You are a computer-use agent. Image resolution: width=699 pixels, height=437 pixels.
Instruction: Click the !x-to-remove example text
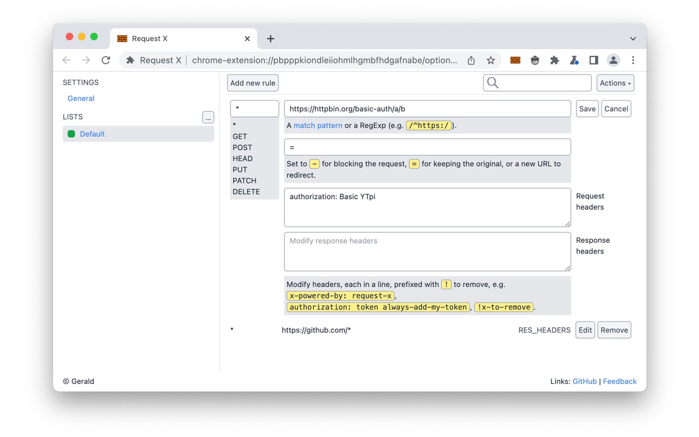click(x=503, y=307)
